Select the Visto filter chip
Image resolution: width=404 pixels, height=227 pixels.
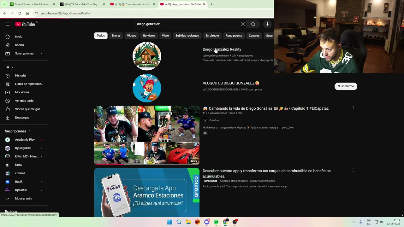[x=165, y=36]
